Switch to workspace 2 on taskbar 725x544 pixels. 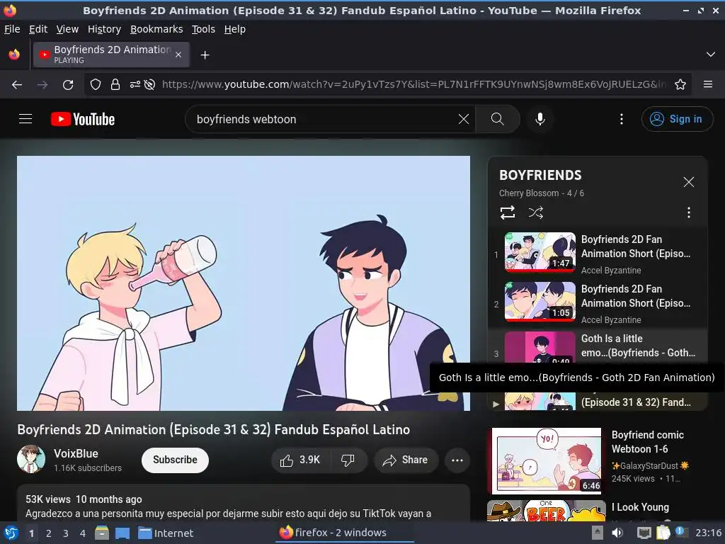49,533
